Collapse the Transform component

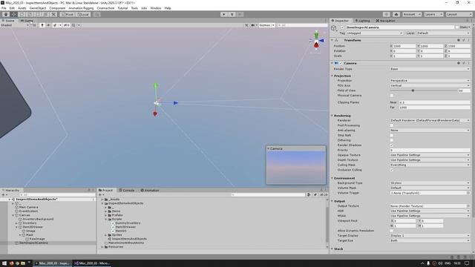click(x=332, y=40)
